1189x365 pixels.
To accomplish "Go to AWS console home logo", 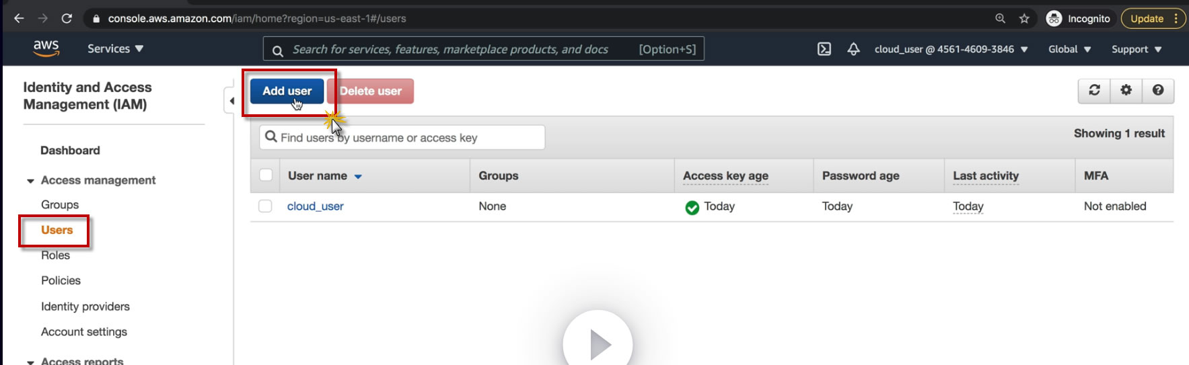I will pyautogui.click(x=46, y=48).
